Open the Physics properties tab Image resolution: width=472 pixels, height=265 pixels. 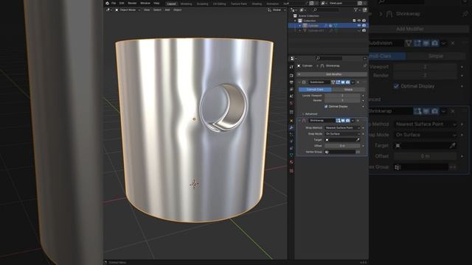(291, 141)
